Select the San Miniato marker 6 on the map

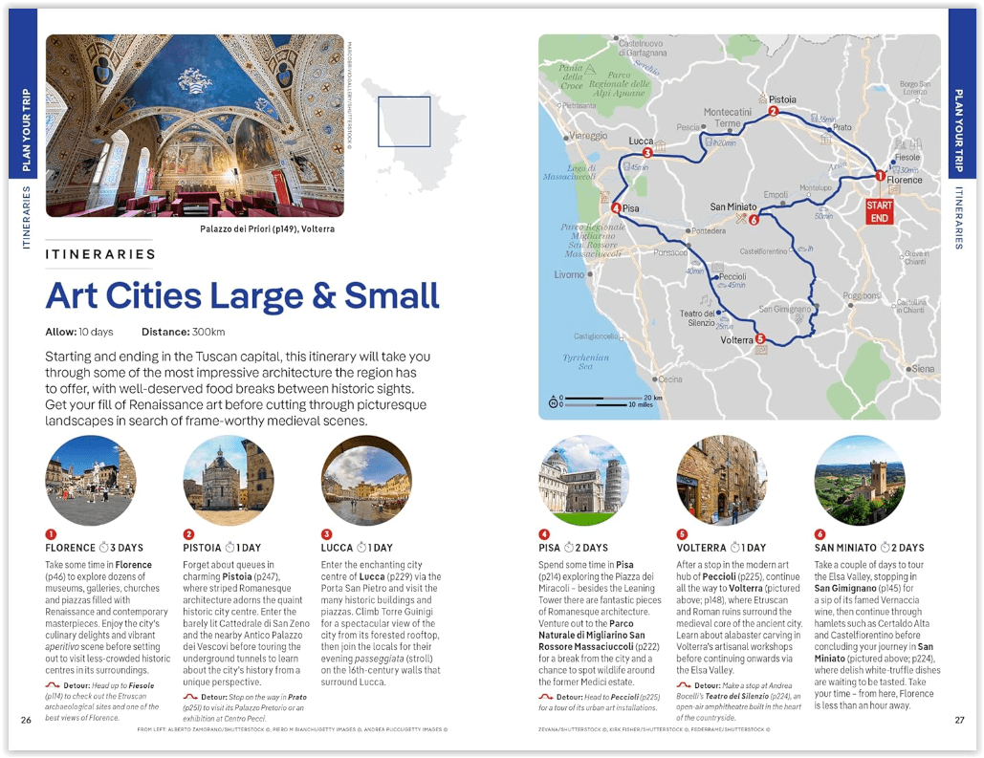pos(754,220)
